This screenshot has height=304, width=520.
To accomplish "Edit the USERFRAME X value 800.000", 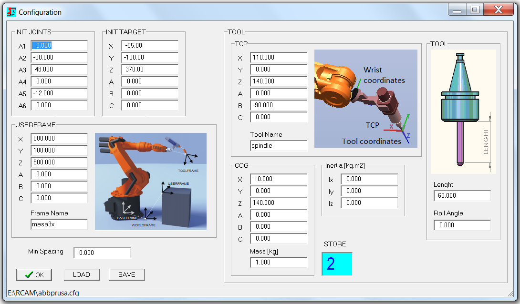I will [x=59, y=139].
